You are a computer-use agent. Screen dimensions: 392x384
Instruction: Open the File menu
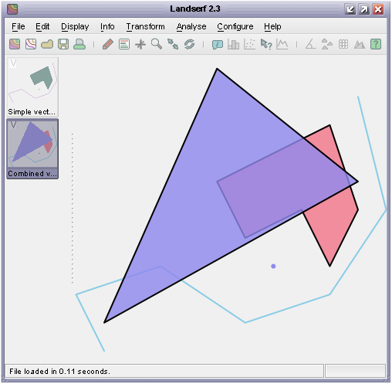coord(19,26)
